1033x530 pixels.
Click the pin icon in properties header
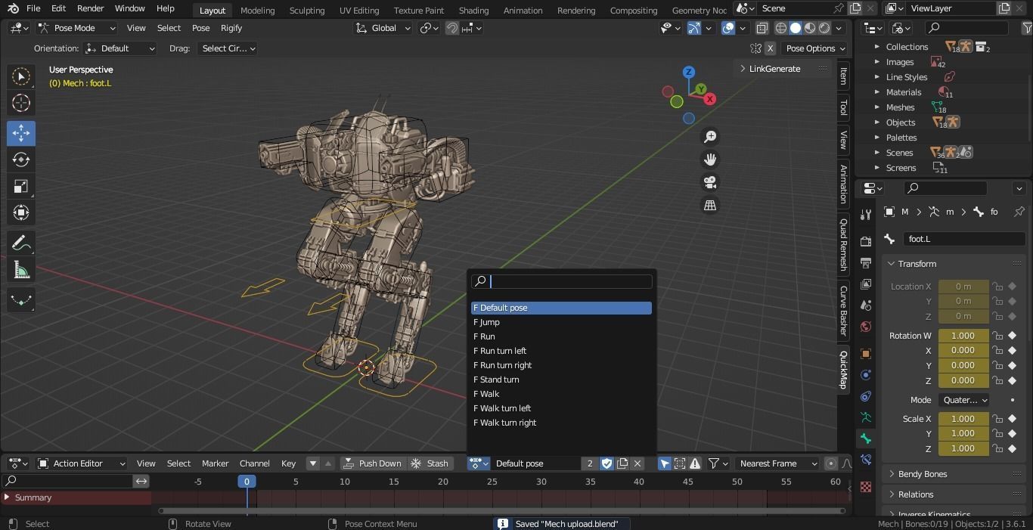(x=1019, y=212)
